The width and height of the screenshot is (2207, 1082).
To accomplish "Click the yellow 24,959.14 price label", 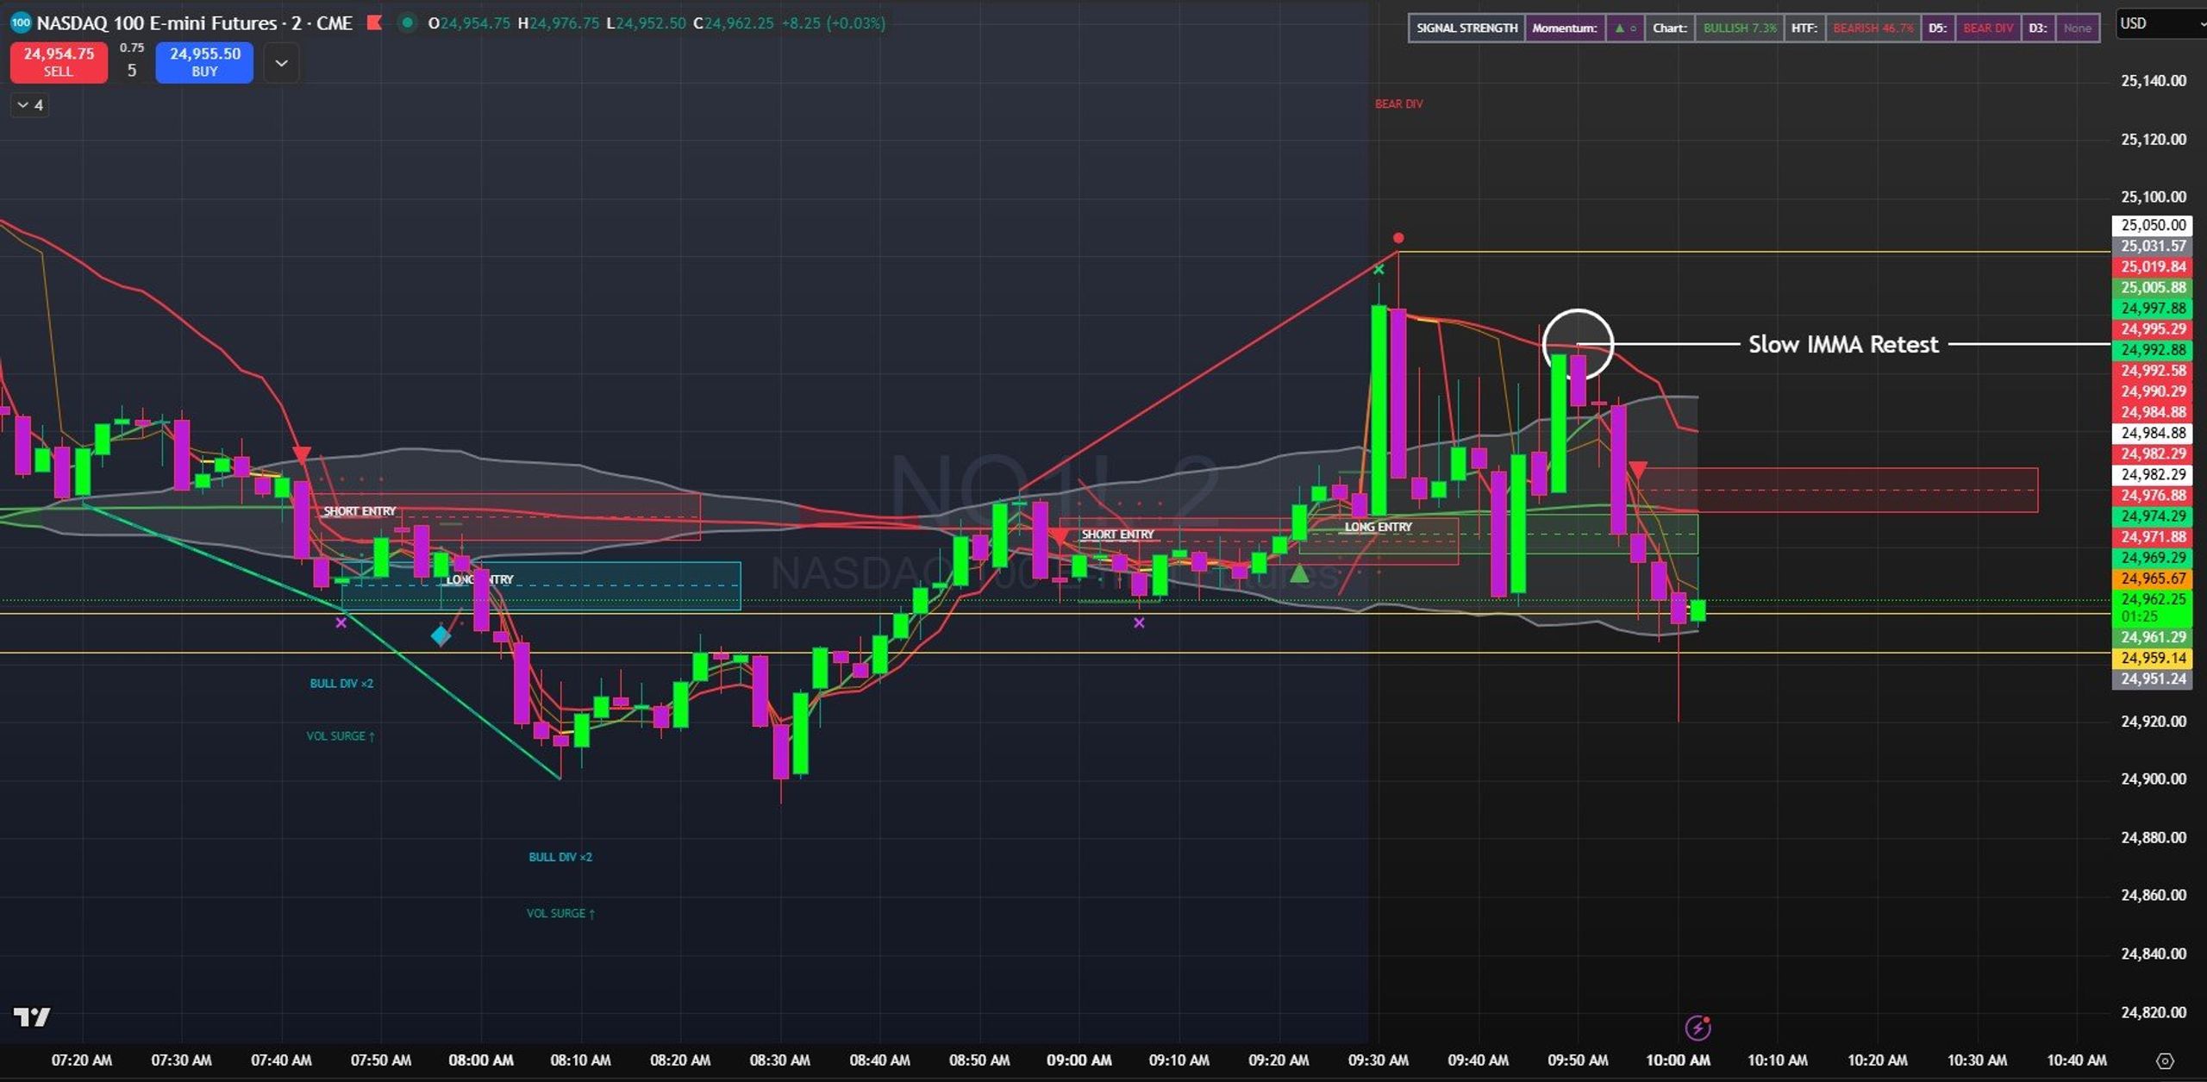I will [2154, 658].
